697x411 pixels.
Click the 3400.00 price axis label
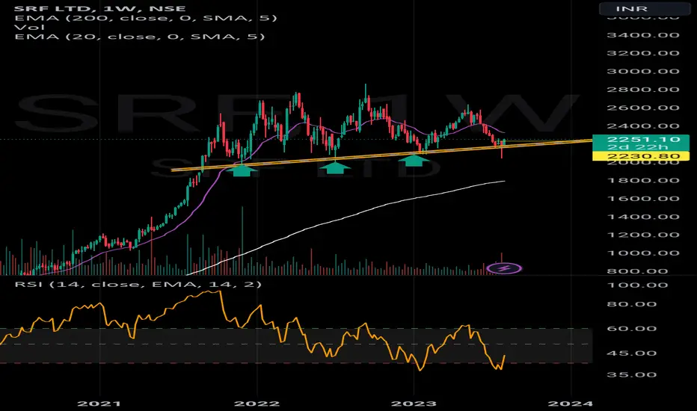click(x=643, y=35)
